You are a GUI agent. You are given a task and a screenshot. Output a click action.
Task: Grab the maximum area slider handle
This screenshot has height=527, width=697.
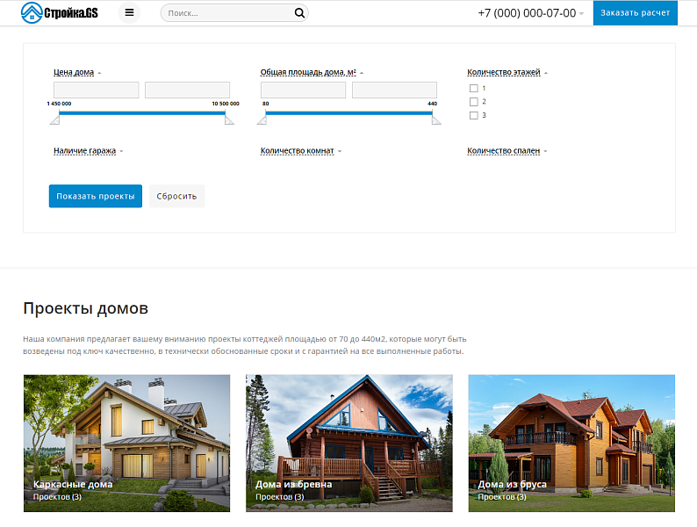(x=436, y=119)
